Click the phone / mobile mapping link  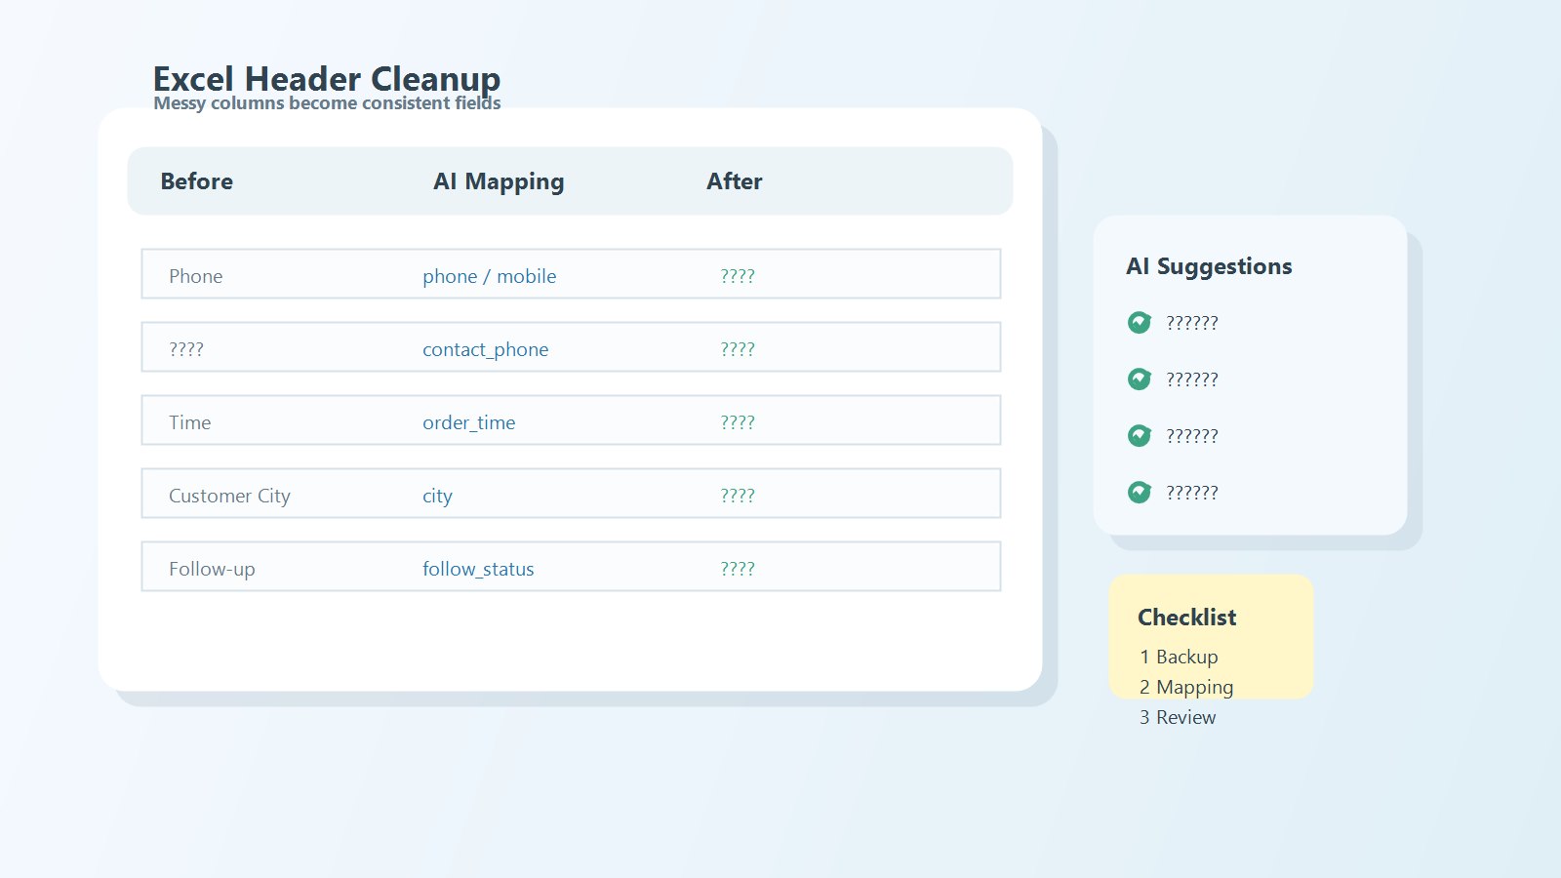pyautogui.click(x=489, y=276)
